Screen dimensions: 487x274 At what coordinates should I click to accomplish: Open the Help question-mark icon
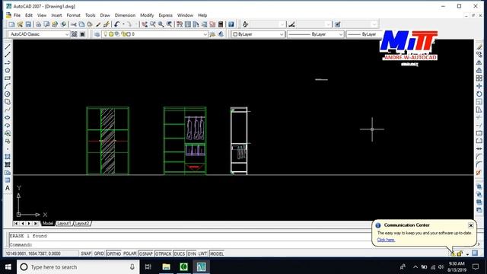231,24
